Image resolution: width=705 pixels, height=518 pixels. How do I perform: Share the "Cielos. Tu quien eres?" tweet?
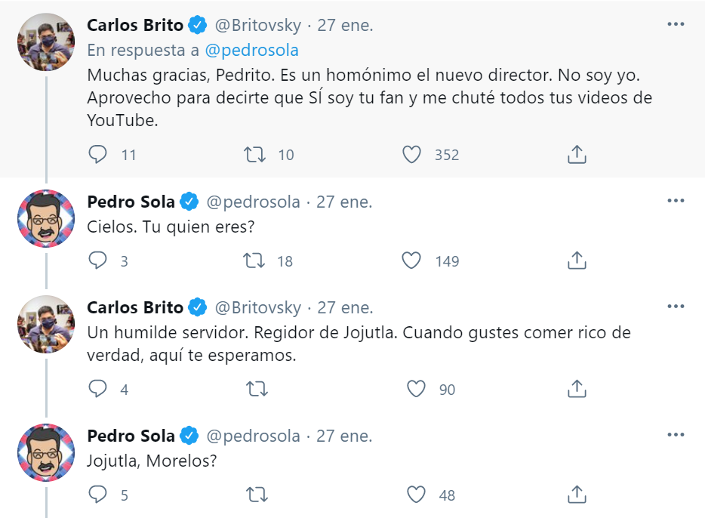(577, 261)
